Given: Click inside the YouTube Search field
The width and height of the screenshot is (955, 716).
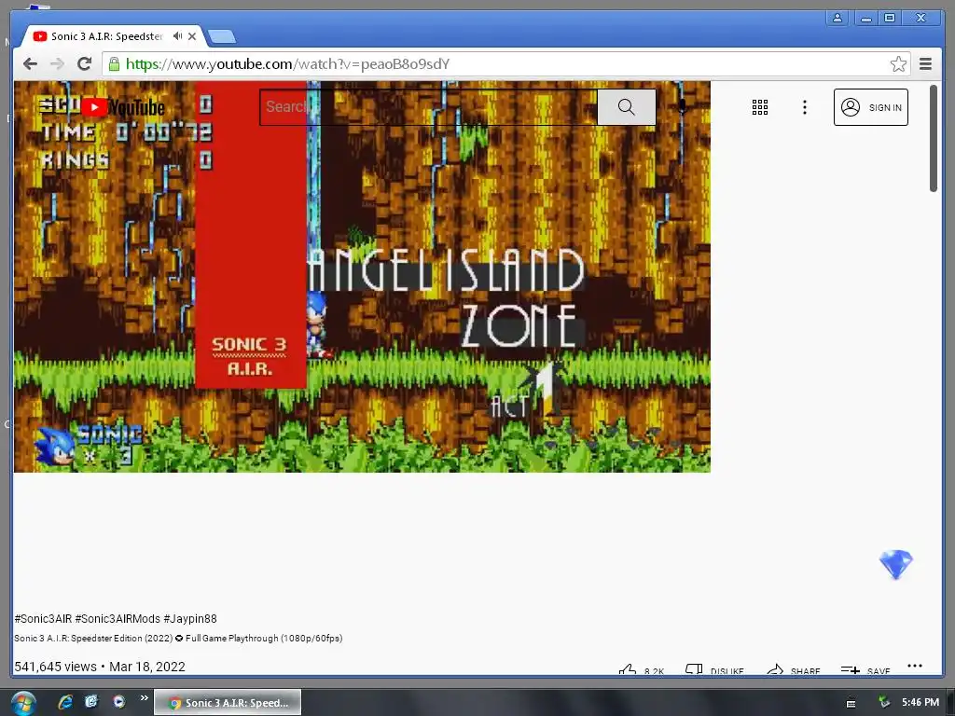Looking at the screenshot, I should point(428,107).
